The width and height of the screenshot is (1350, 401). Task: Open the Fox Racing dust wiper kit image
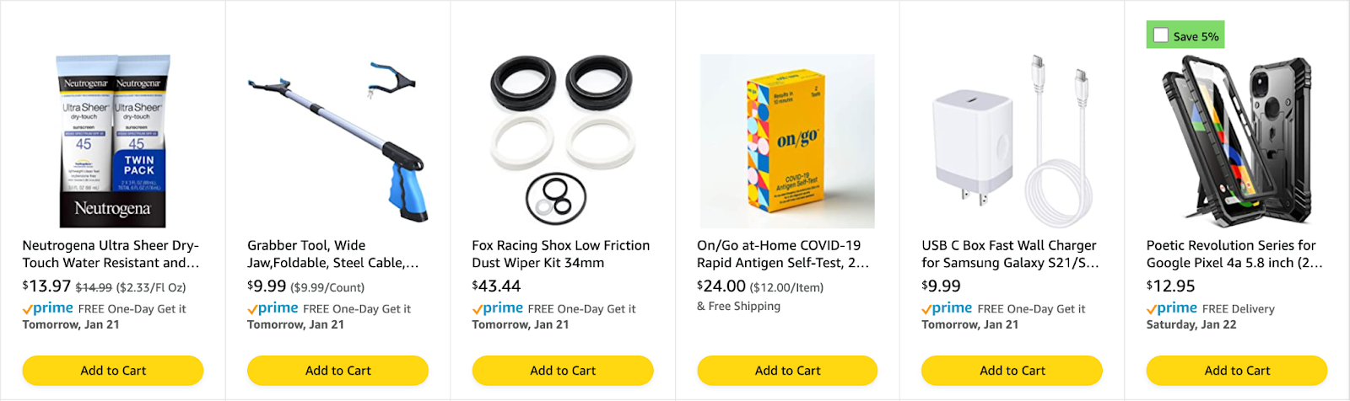tap(563, 142)
